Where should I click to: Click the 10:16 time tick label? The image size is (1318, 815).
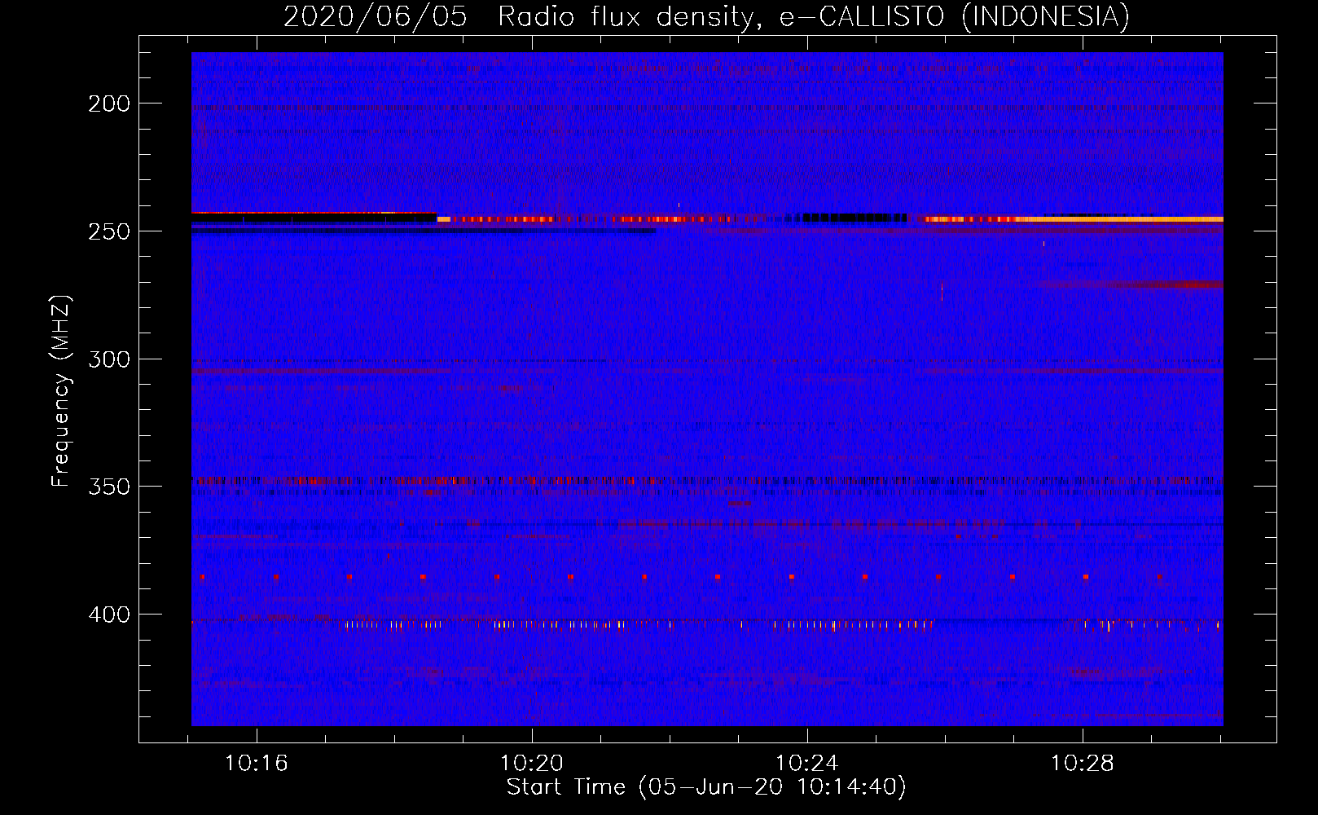(x=257, y=764)
